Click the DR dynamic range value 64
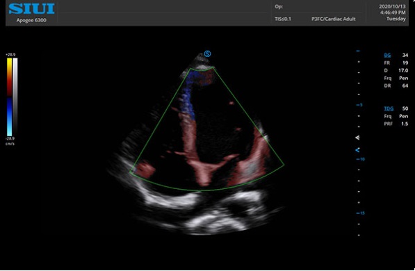Image resolution: width=415 pixels, height=271 pixels. click(x=405, y=85)
